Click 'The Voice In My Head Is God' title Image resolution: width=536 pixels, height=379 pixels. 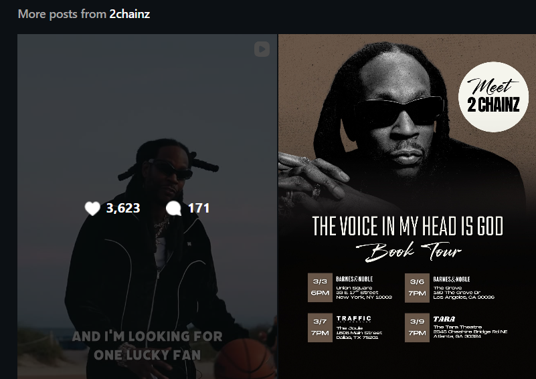pos(408,226)
